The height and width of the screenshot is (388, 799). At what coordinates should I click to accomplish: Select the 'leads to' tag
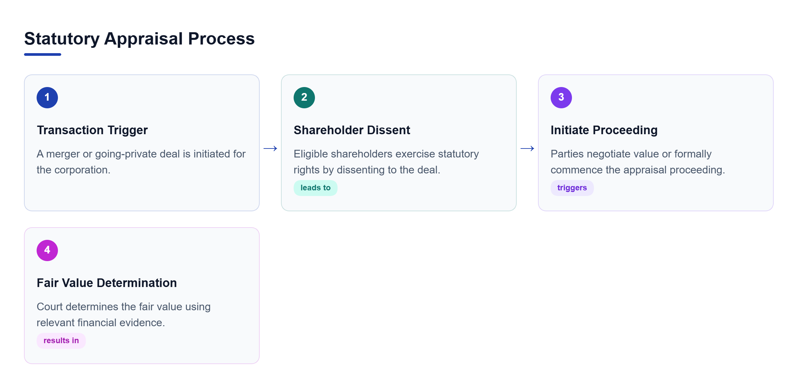[x=316, y=188]
